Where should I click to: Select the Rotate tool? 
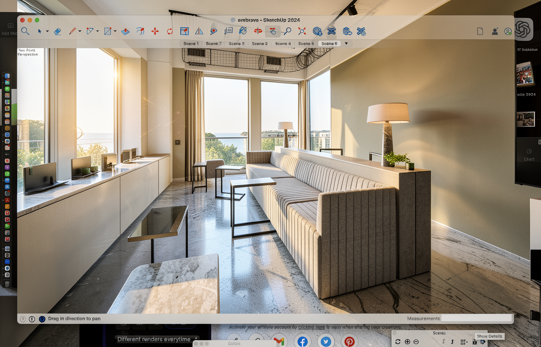tap(169, 31)
